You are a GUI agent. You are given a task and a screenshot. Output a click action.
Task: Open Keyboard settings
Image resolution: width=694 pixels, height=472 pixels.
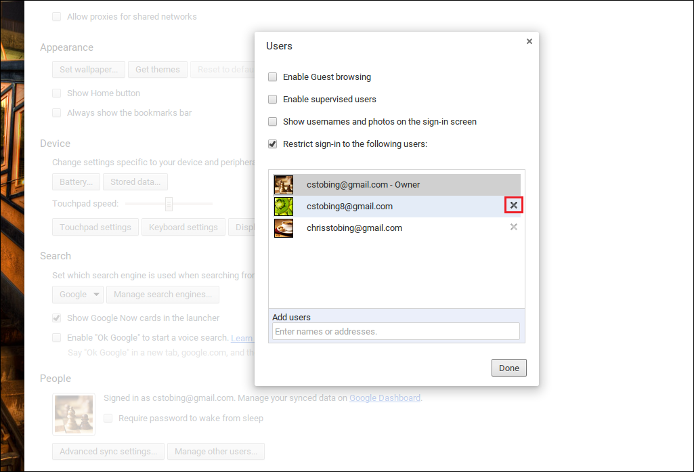point(183,227)
